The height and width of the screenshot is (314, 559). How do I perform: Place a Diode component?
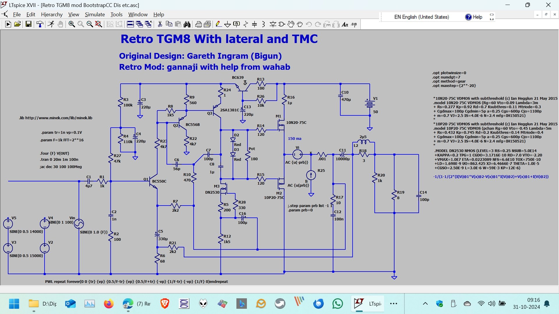click(273, 24)
